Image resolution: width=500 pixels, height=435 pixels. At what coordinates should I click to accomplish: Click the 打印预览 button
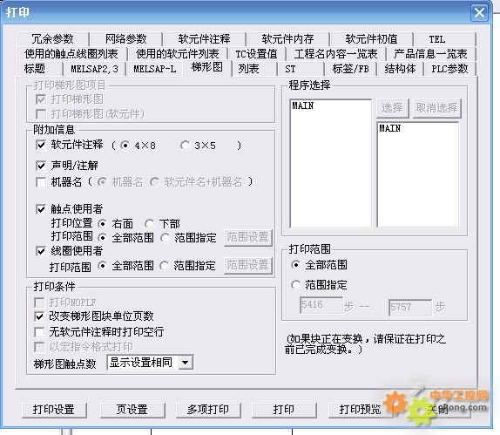pyautogui.click(x=361, y=410)
